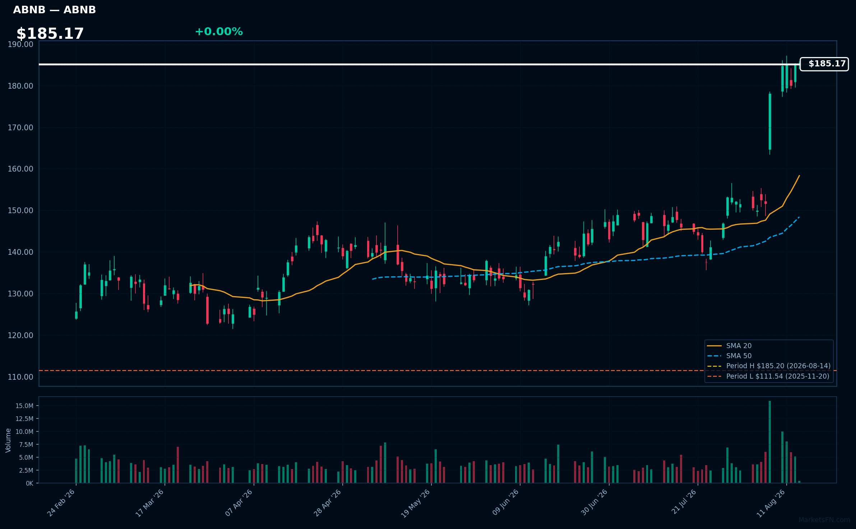Click the 30 Jun '26 date label
This screenshot has height=529, width=856.
point(594,503)
